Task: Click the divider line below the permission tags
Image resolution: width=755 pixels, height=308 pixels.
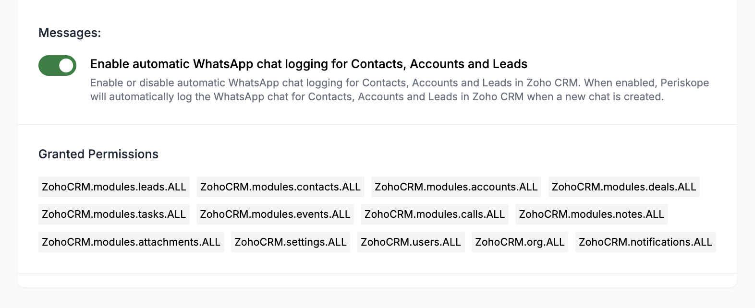Action: click(x=377, y=273)
